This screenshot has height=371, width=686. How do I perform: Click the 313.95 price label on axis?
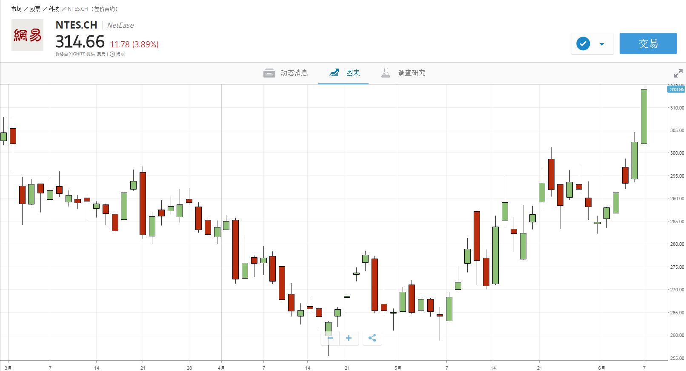[676, 89]
